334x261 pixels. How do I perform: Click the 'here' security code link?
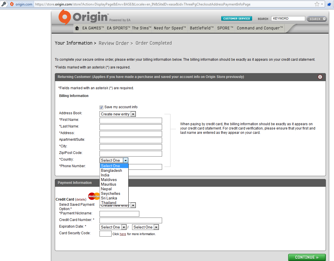click(123, 234)
